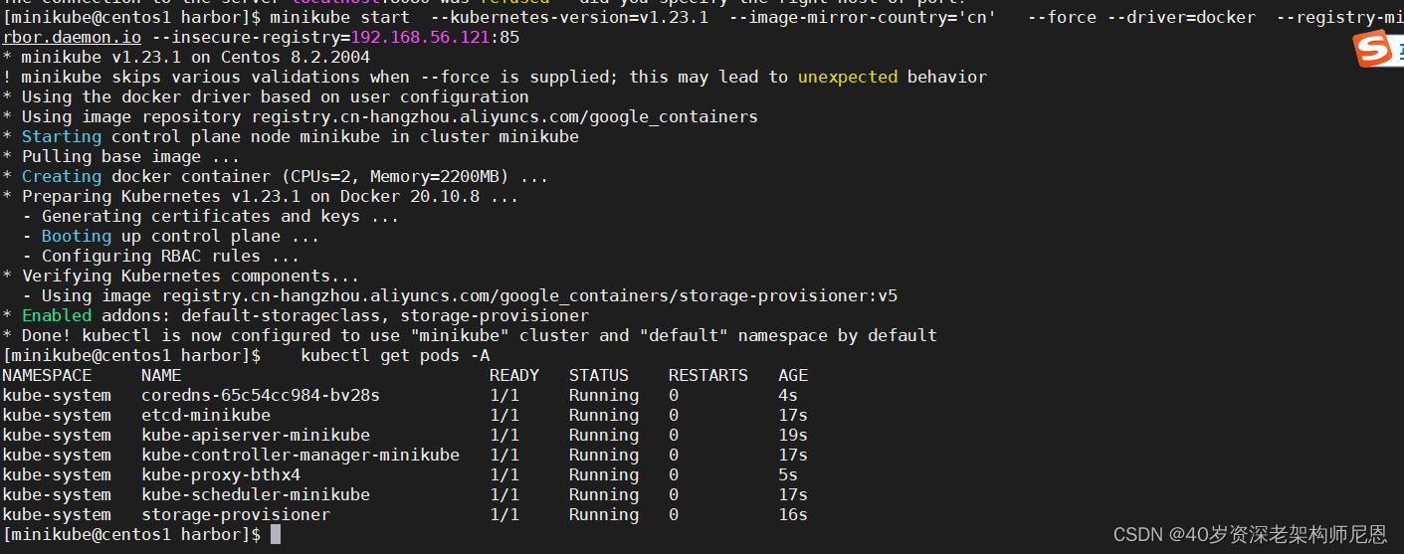1404x554 pixels.
Task: Click the NAMESPACE column header
Action: point(47,376)
